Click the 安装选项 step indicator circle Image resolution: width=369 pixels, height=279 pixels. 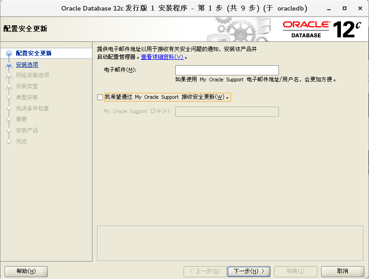[x=9, y=64]
